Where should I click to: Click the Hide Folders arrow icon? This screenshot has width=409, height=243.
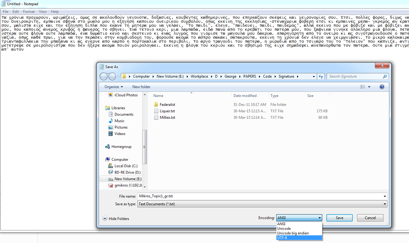click(x=105, y=218)
